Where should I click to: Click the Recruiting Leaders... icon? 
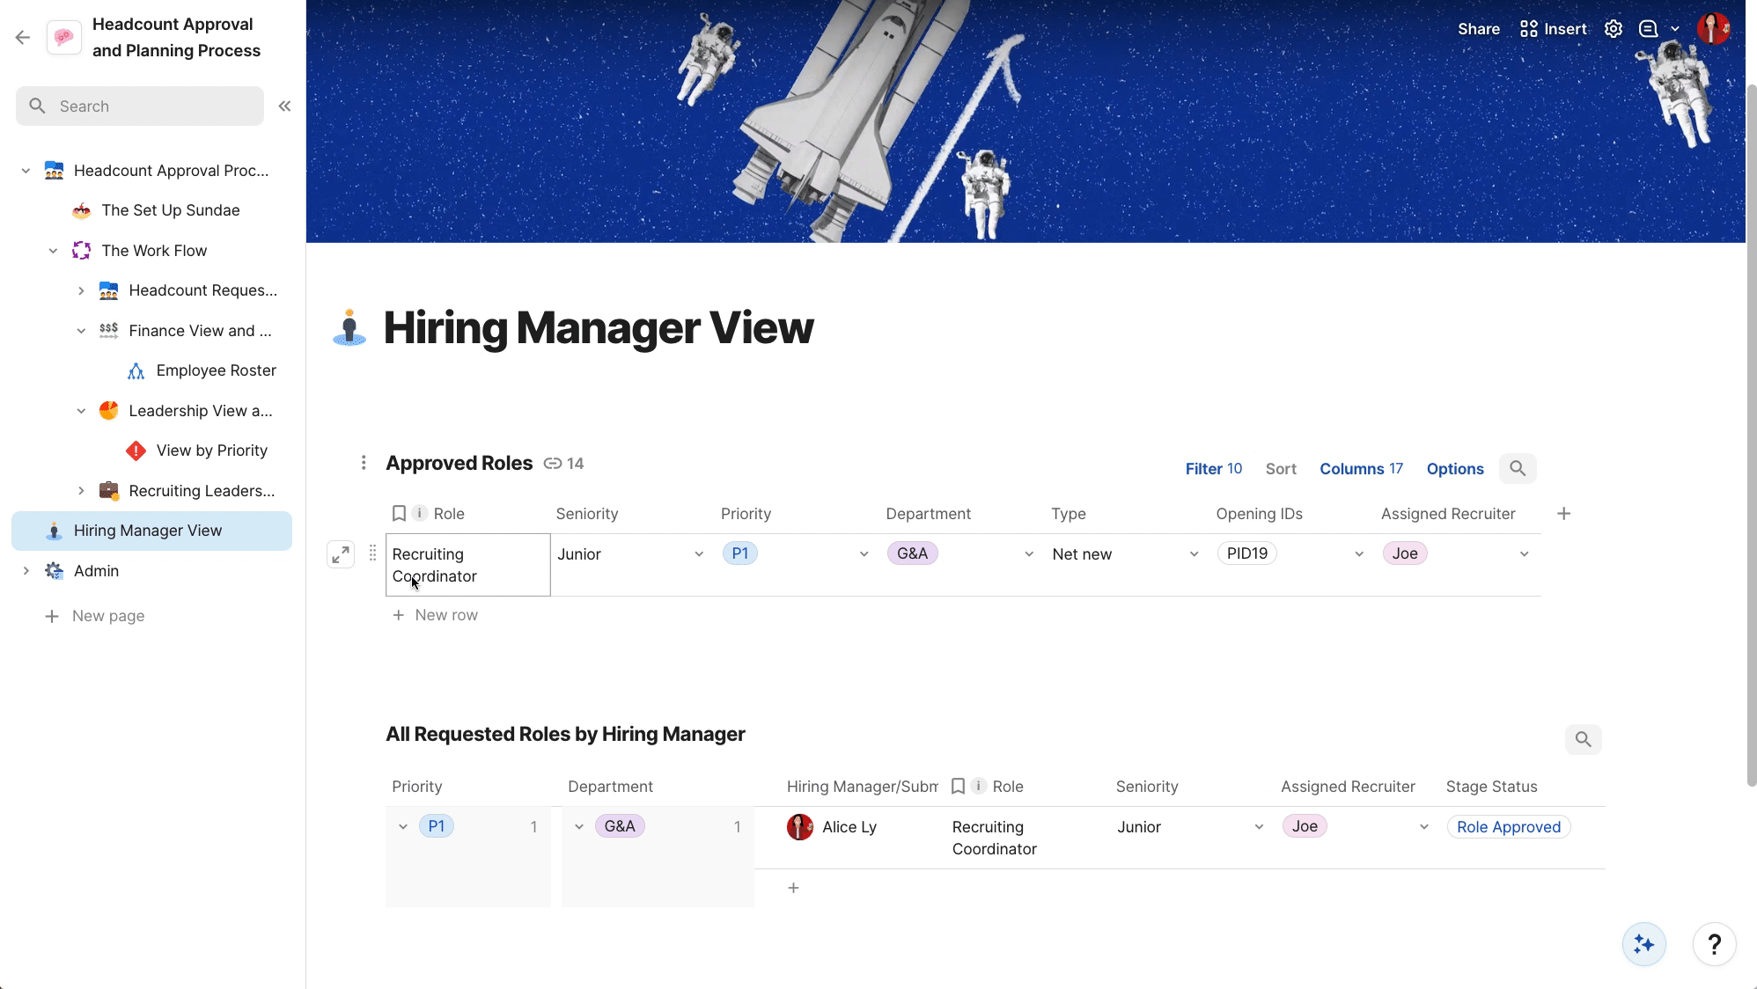[x=108, y=491]
